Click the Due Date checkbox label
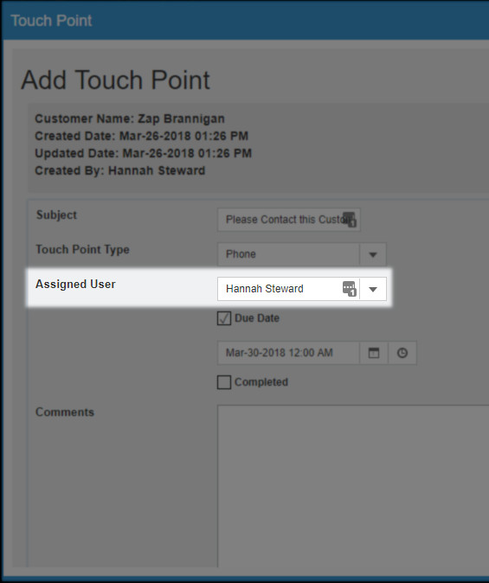 pos(257,318)
